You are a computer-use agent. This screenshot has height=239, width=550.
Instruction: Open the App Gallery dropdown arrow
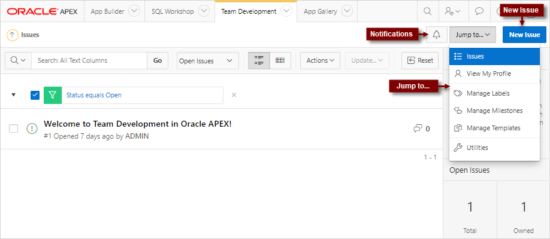[x=347, y=11]
